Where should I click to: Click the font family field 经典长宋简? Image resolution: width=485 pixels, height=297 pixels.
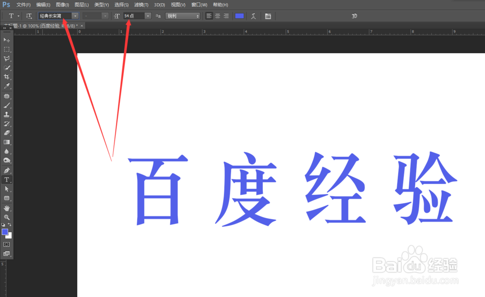coord(55,16)
